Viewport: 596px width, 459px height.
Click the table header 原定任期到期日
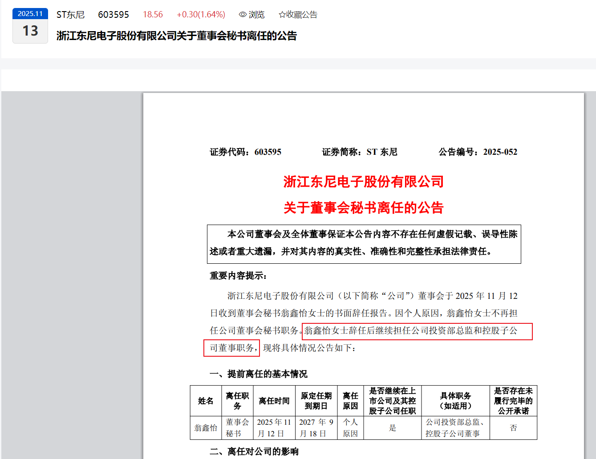[316, 401]
